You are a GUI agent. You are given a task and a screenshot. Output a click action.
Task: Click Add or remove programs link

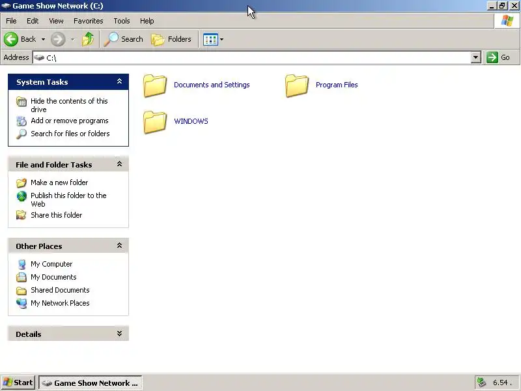(x=70, y=121)
